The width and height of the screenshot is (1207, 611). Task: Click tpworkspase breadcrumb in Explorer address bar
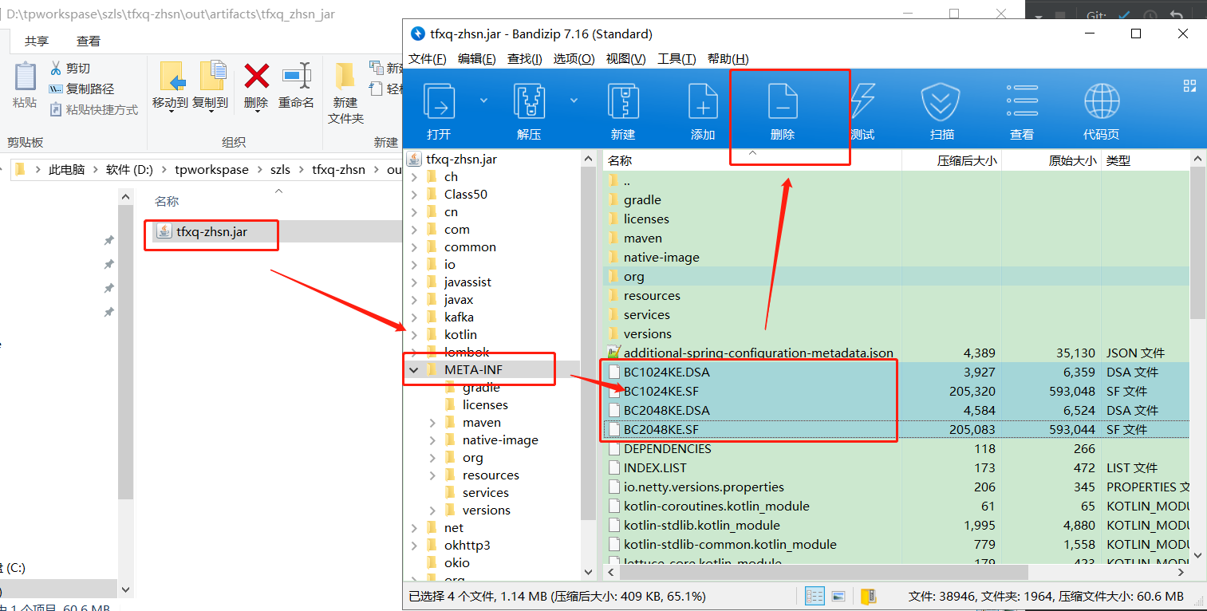(x=211, y=169)
